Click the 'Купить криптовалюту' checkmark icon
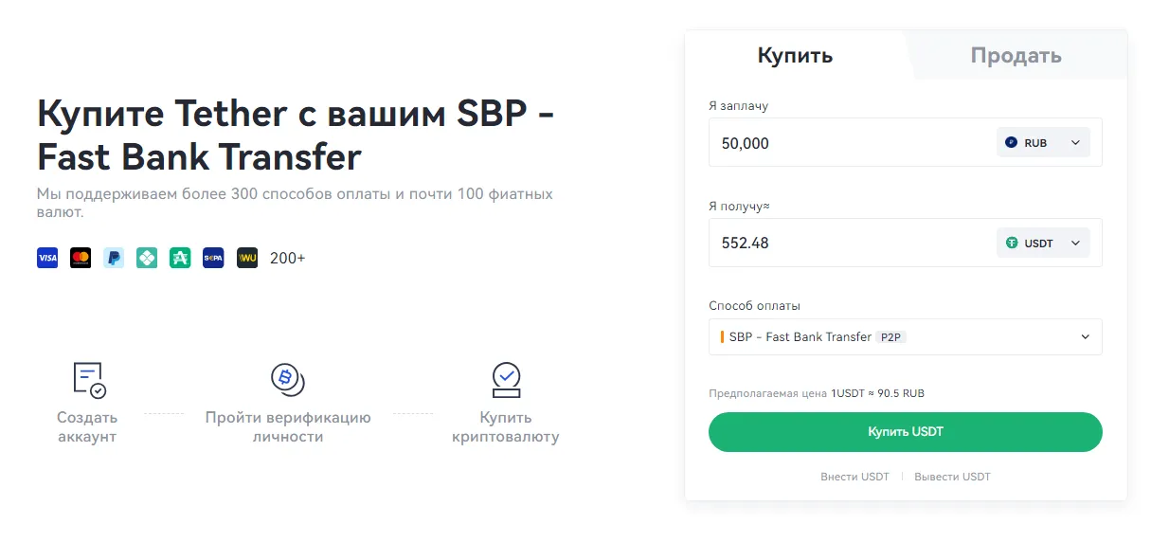This screenshot has width=1151, height=560. coord(507,379)
